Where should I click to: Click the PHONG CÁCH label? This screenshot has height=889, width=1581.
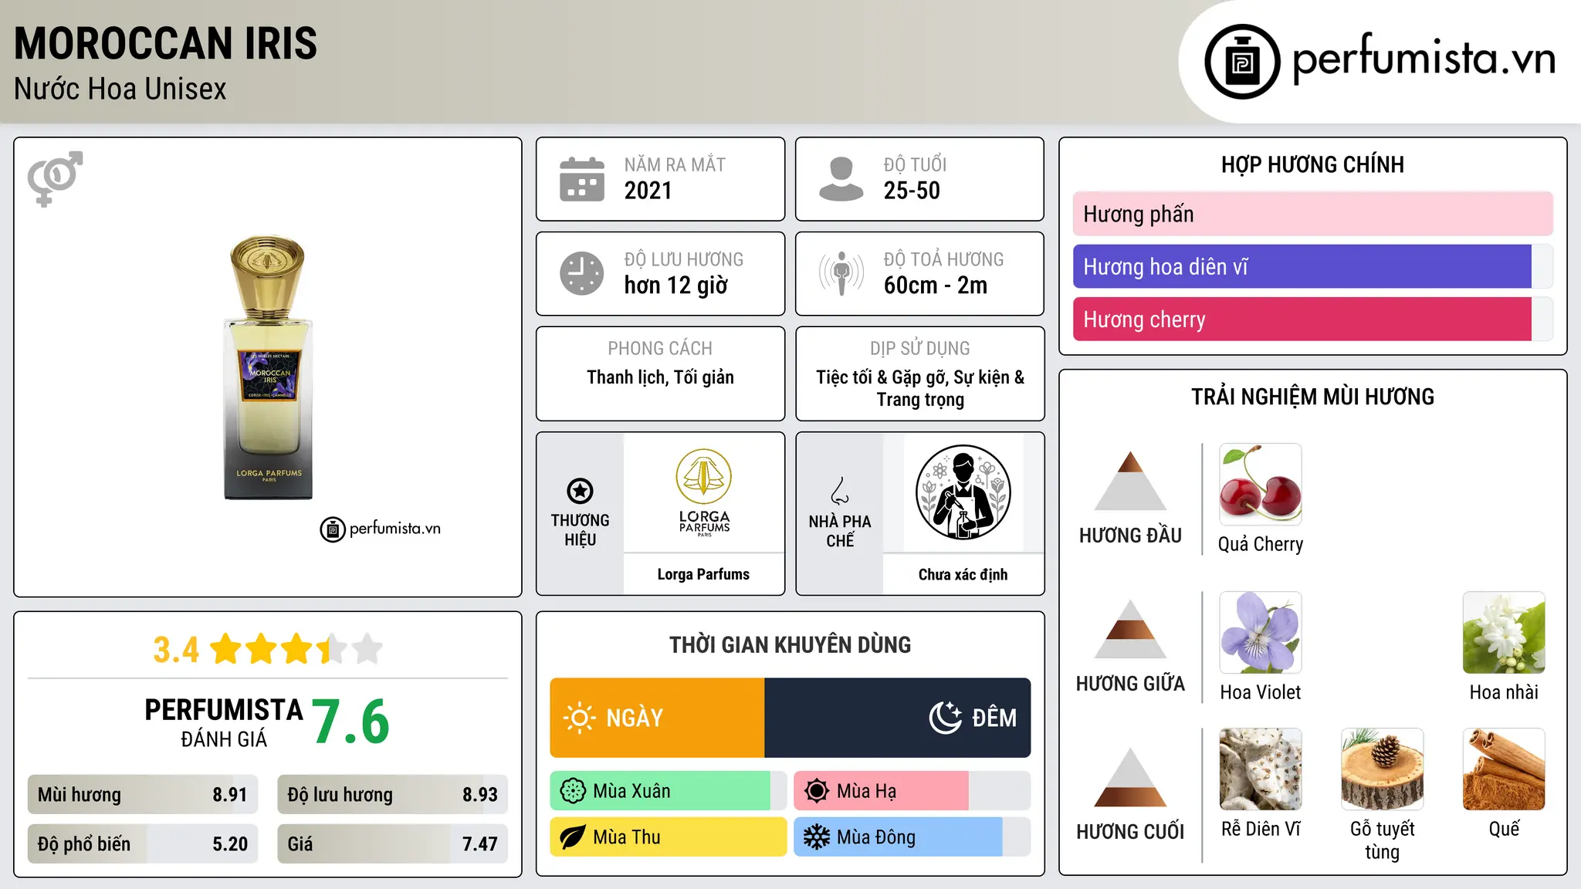tap(660, 348)
